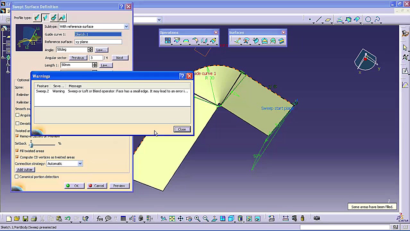Click the Guide curve 1 field
410x231 pixels.
coord(98,34)
